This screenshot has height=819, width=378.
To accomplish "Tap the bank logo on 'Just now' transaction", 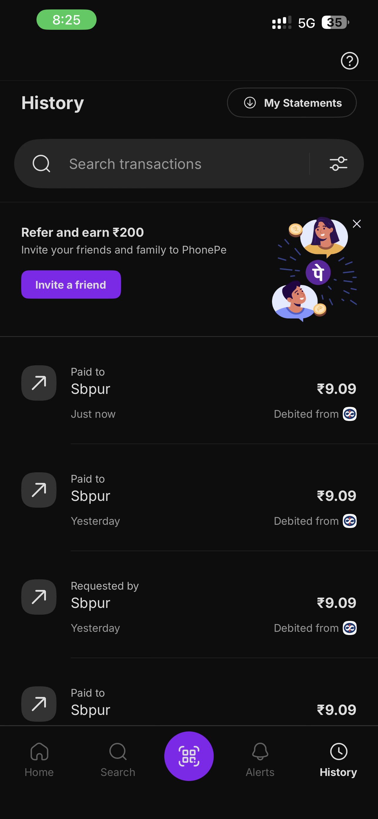I will 349,414.
